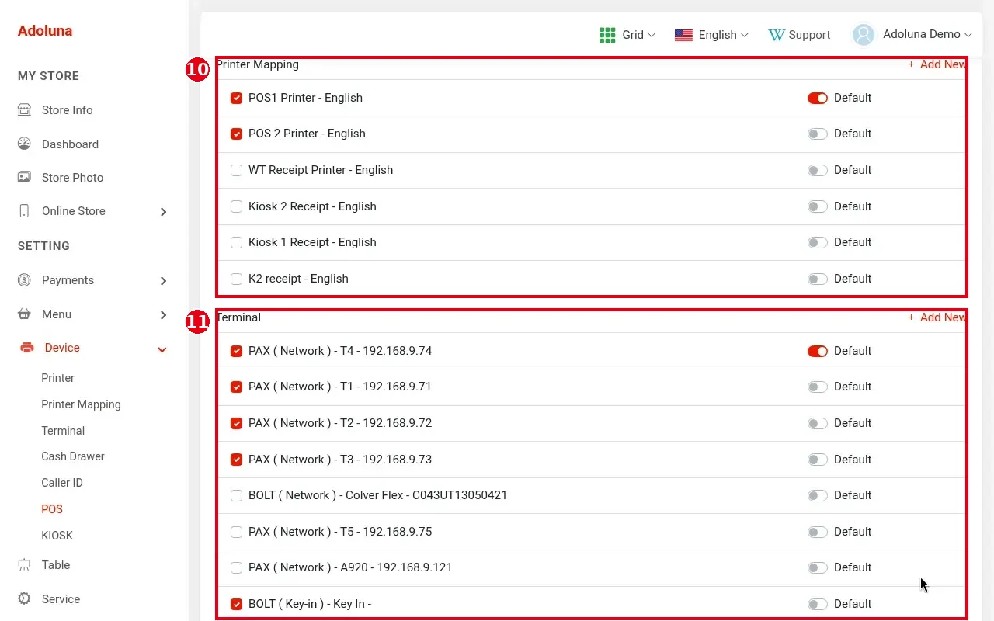Check WT Receipt Printer - English checkbox
The height and width of the screenshot is (621, 994).
click(x=237, y=170)
